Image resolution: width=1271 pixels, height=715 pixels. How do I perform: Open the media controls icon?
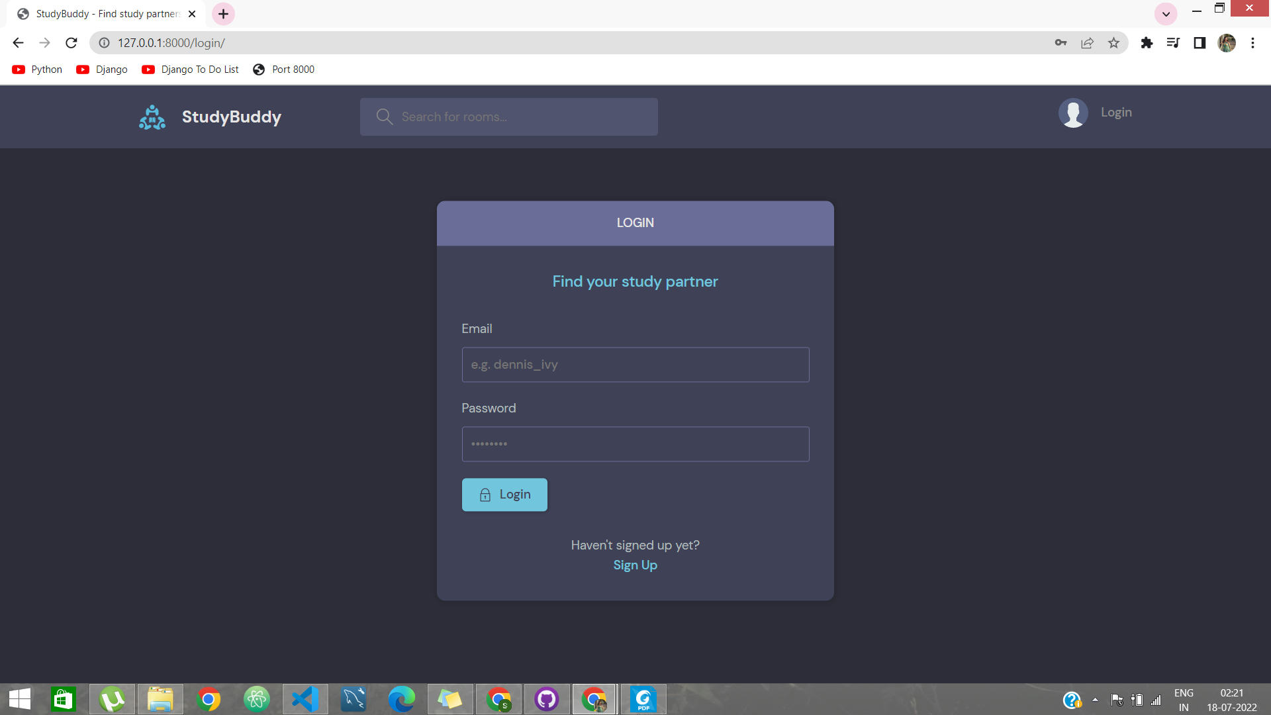pos(1173,42)
